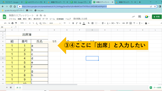Open the 表示形式 menu
162x91 pixels.
(37, 19)
